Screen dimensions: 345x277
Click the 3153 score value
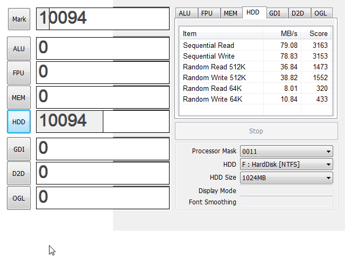click(x=320, y=56)
